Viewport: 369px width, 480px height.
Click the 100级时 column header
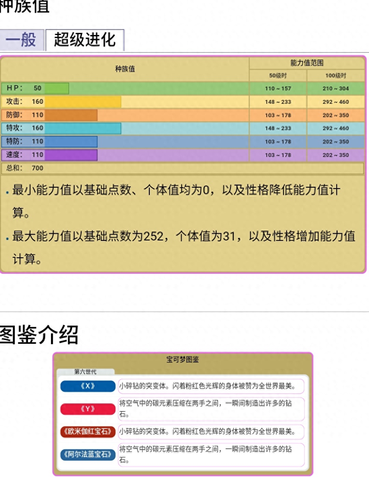tap(336, 76)
